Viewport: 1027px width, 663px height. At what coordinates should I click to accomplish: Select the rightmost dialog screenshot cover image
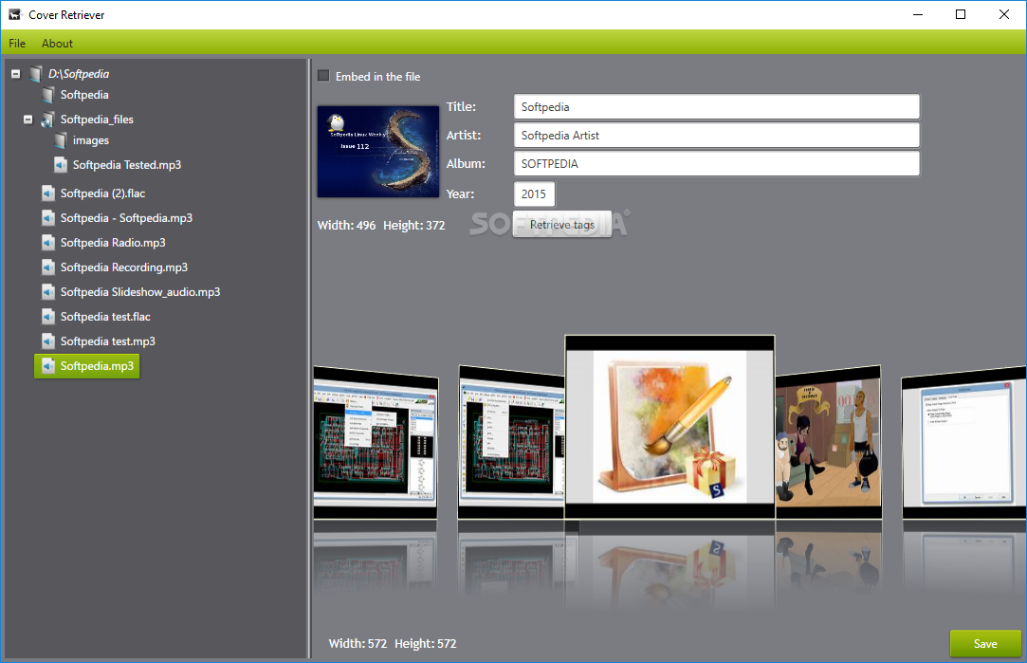point(964,444)
